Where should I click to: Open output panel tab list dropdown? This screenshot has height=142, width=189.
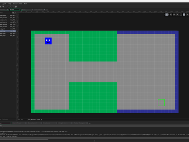pyautogui.click(x=89, y=123)
